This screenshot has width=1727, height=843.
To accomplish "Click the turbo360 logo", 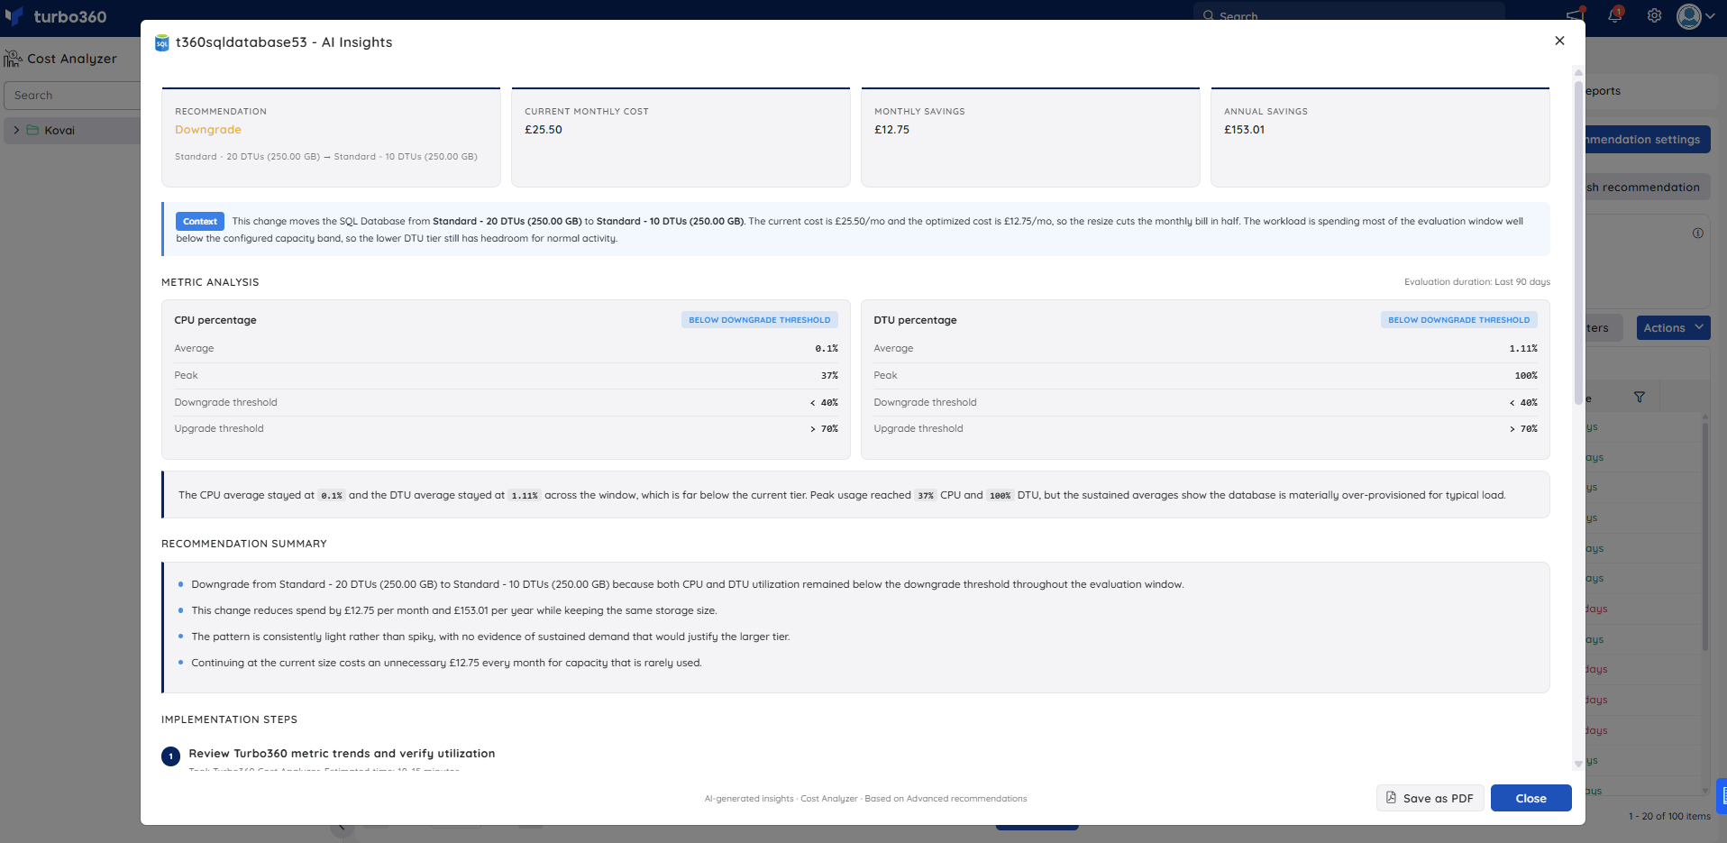I will (56, 16).
